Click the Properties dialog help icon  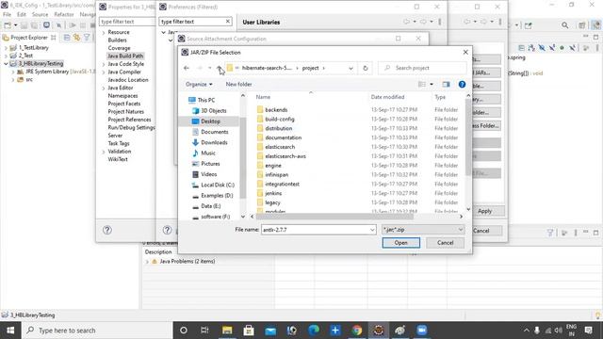click(x=107, y=230)
